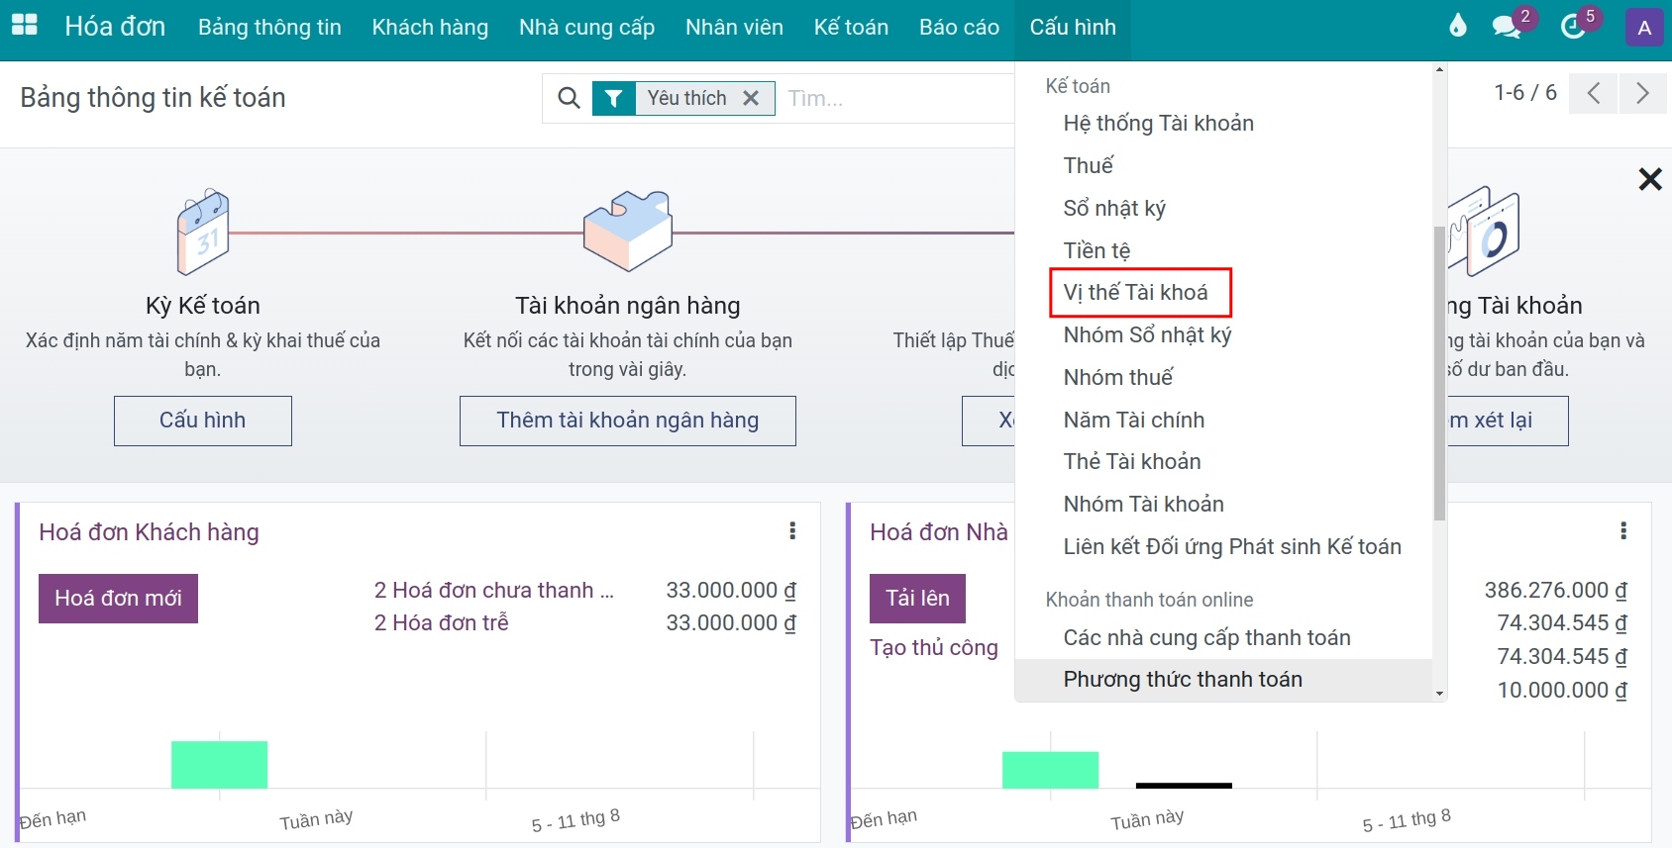Open the Báo cáo menu

[959, 28]
